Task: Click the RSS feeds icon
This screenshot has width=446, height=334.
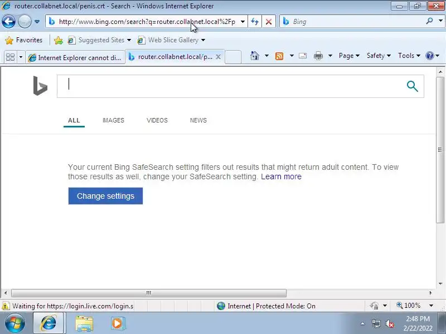Action: (x=279, y=56)
